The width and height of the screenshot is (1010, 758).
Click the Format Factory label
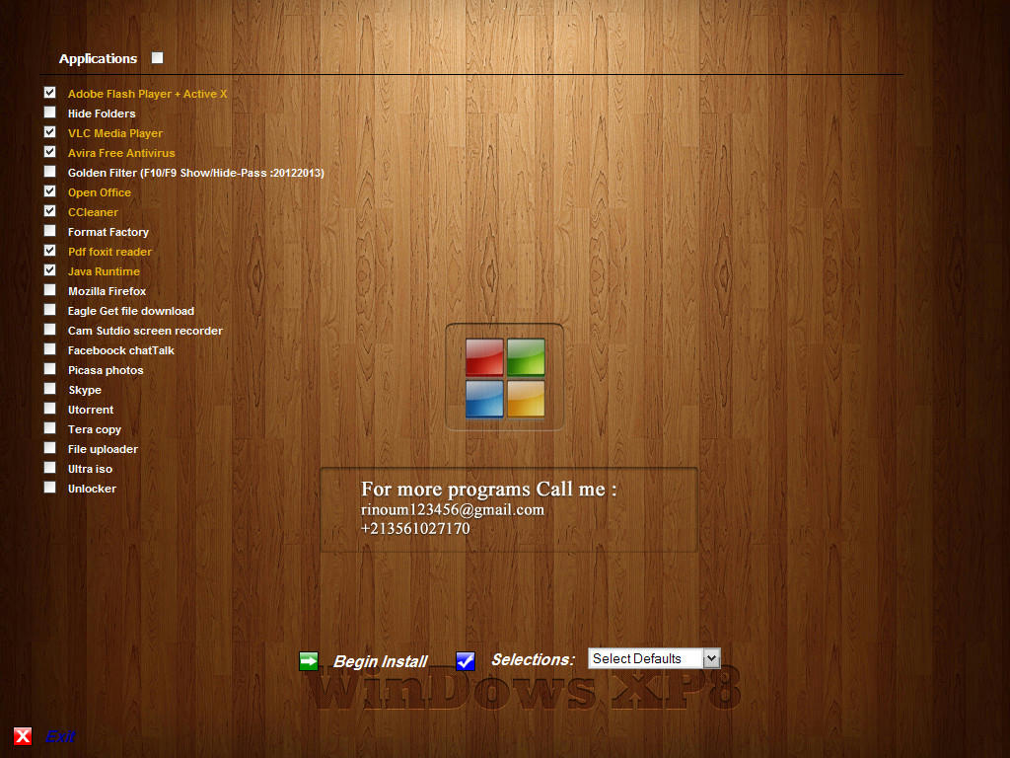click(x=108, y=232)
